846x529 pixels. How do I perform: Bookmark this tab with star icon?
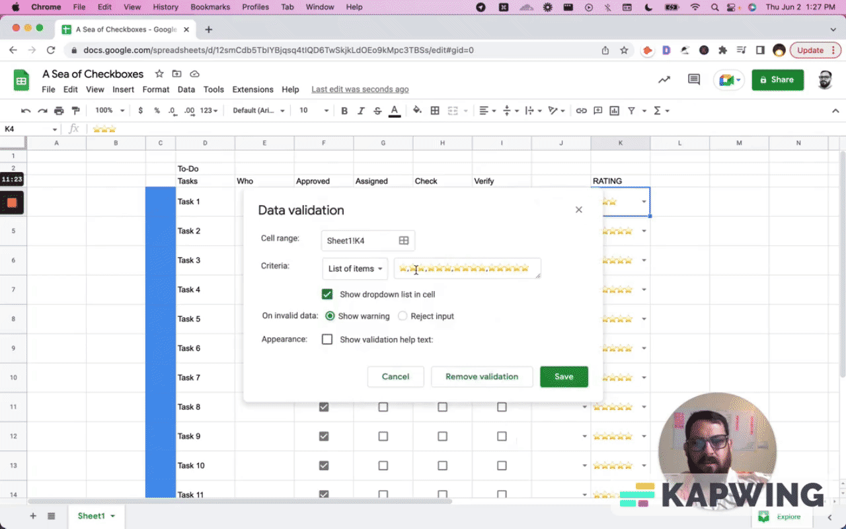click(x=624, y=50)
